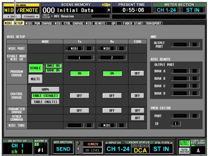This screenshot has height=156, width=208.
Task: Click right arrow of BANK B port selector
Action: tap(188, 78)
